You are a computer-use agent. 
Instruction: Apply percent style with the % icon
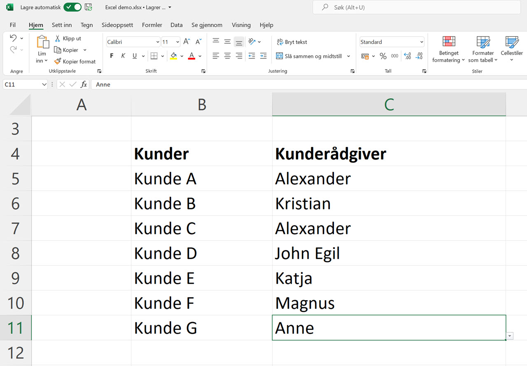[383, 56]
